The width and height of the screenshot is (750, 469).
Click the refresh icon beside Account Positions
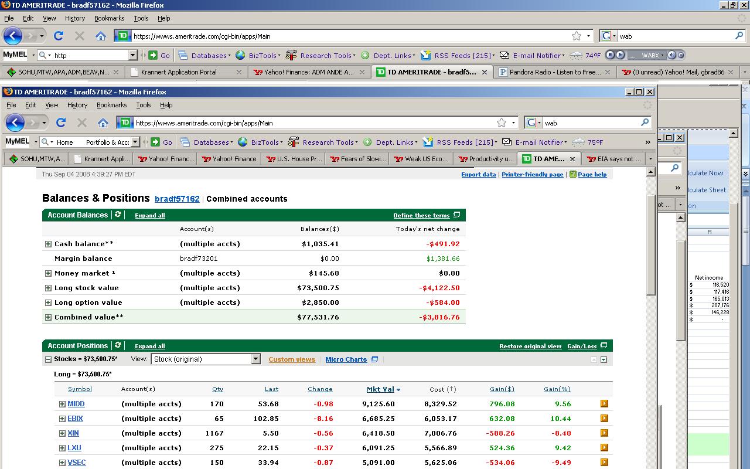point(118,345)
